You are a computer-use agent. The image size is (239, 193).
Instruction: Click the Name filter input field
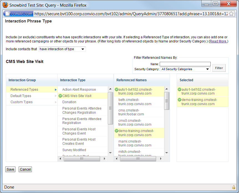(x=185, y=64)
